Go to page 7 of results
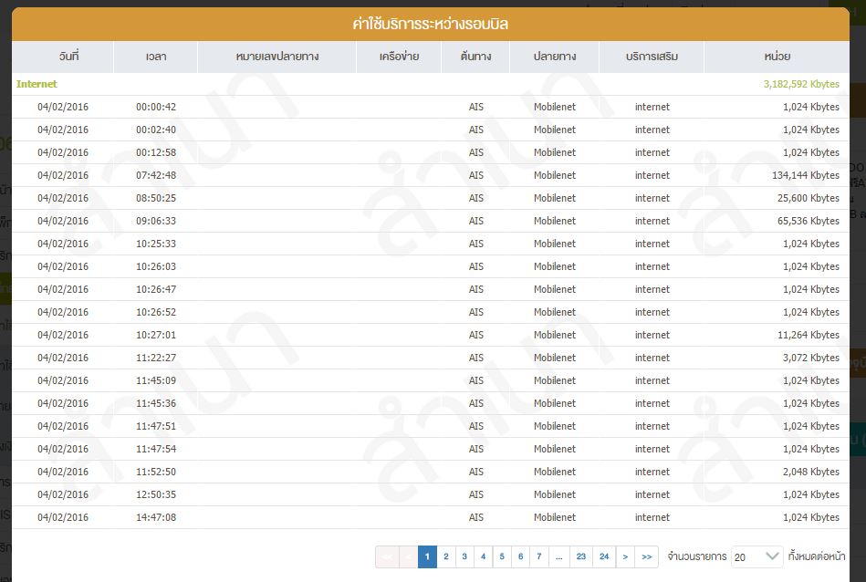The height and width of the screenshot is (582, 866). click(539, 556)
